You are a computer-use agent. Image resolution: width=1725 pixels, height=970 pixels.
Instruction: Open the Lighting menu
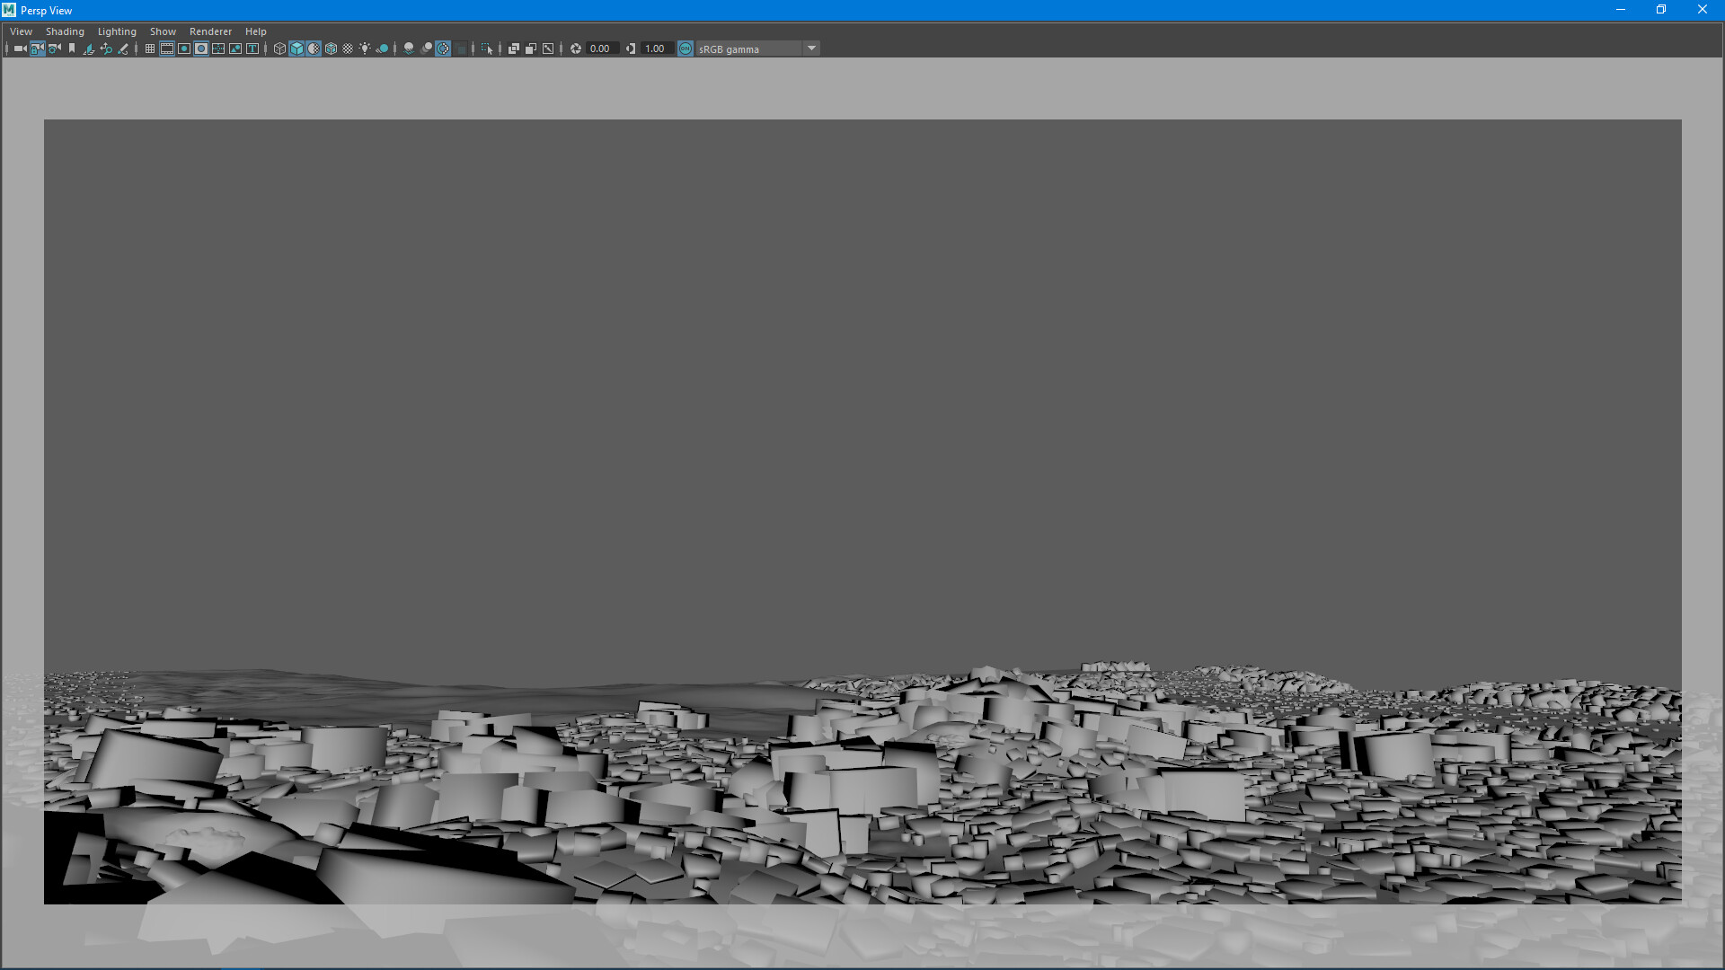pyautogui.click(x=117, y=31)
